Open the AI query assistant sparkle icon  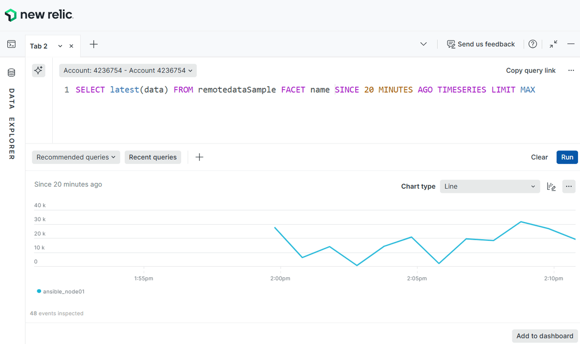coord(38,70)
